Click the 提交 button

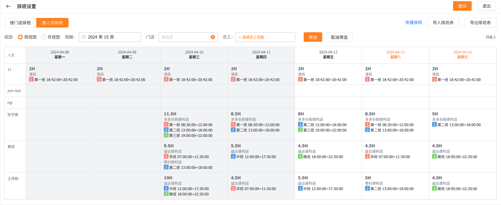[462, 6]
